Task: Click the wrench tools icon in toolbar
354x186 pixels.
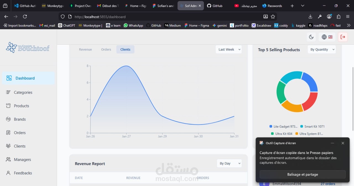Action: click(320, 17)
